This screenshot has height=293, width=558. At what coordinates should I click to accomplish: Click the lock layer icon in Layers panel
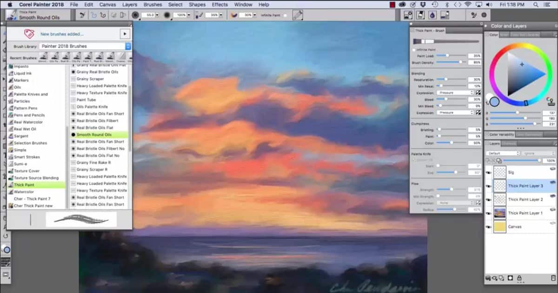point(519,278)
